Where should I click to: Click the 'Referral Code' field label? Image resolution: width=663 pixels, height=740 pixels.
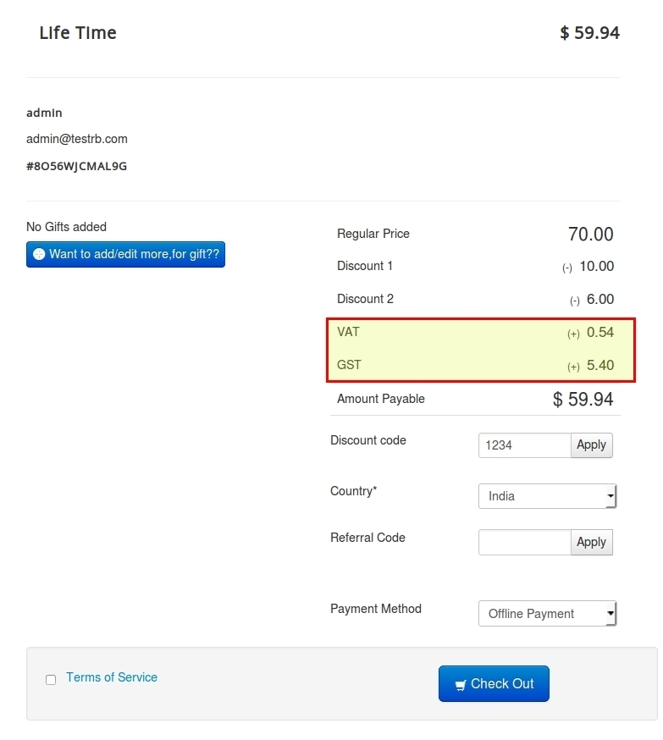[x=367, y=538]
